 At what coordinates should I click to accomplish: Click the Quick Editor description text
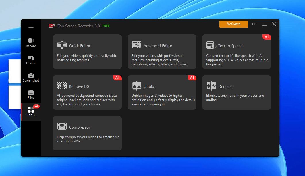point(86,58)
